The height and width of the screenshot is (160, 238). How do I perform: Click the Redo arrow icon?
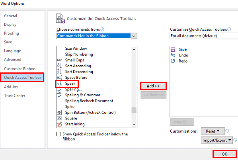pos(173,61)
